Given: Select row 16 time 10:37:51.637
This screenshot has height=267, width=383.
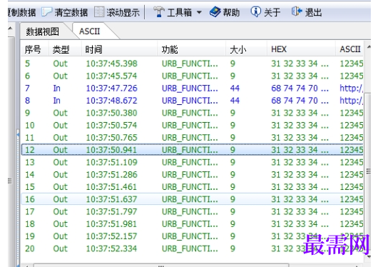Looking at the screenshot, I should (x=111, y=199).
